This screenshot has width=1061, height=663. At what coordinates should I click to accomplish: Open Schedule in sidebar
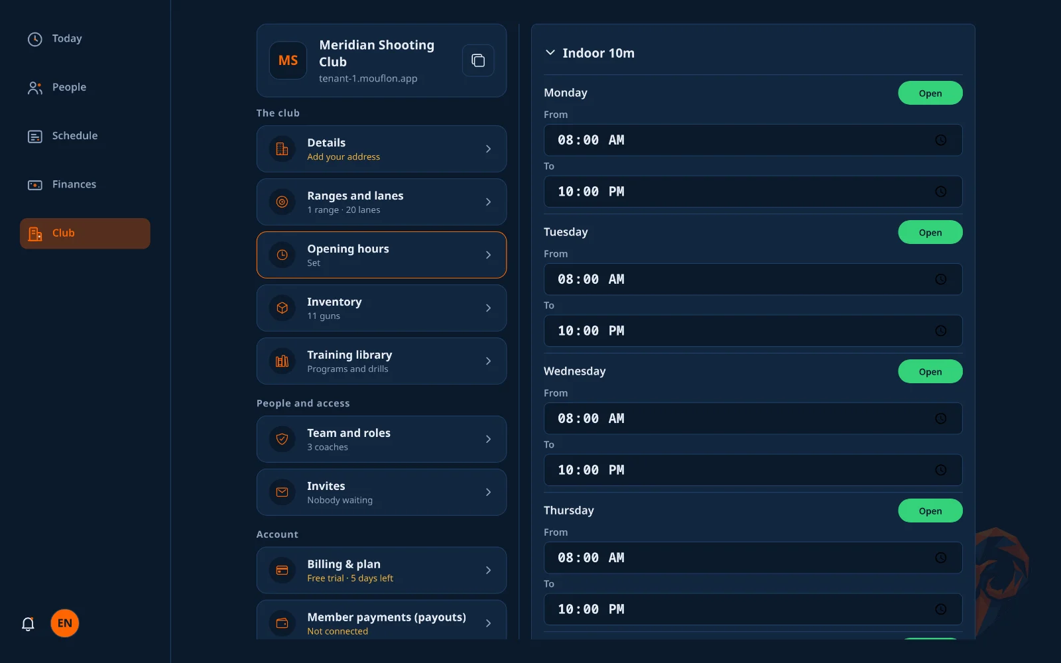[x=85, y=136]
